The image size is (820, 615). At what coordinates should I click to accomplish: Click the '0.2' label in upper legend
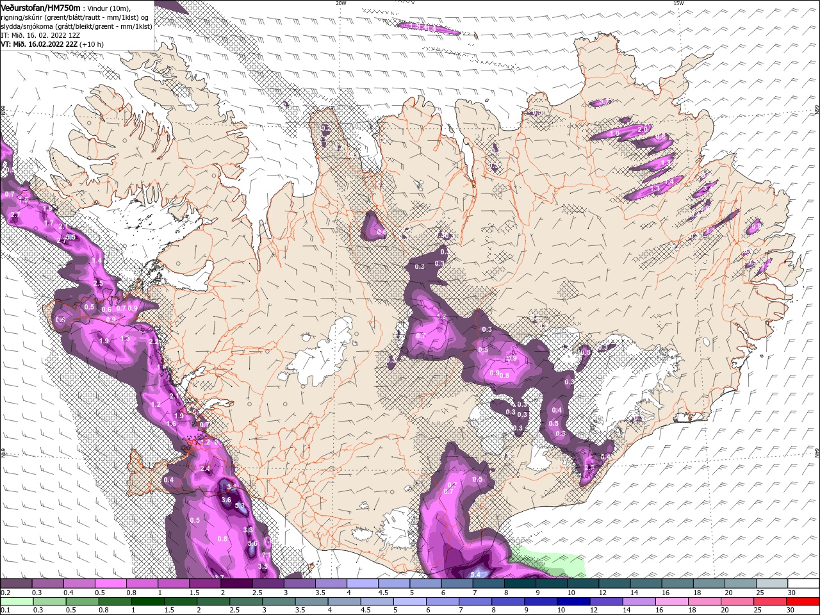5,593
